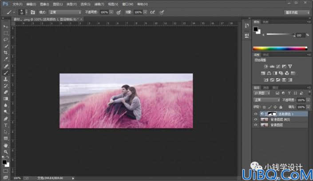Select the Rectangular Marquee tool
The height and width of the screenshot is (181, 313).
point(6,33)
